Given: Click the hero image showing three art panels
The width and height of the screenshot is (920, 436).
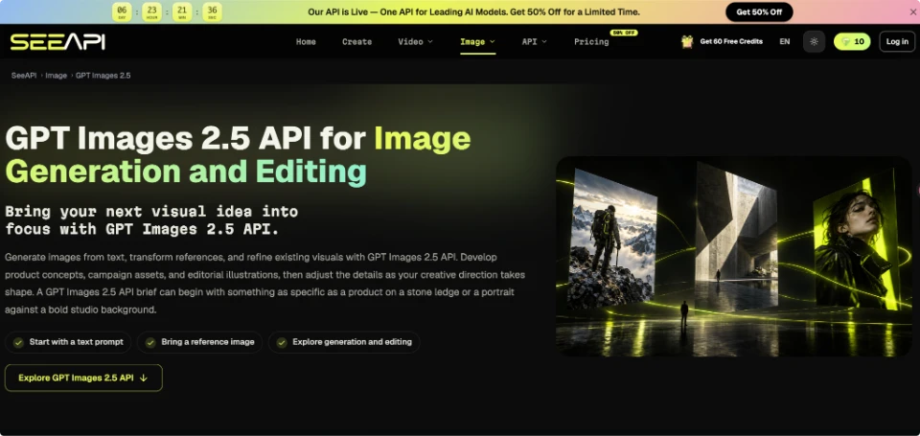Looking at the screenshot, I should pos(734,257).
